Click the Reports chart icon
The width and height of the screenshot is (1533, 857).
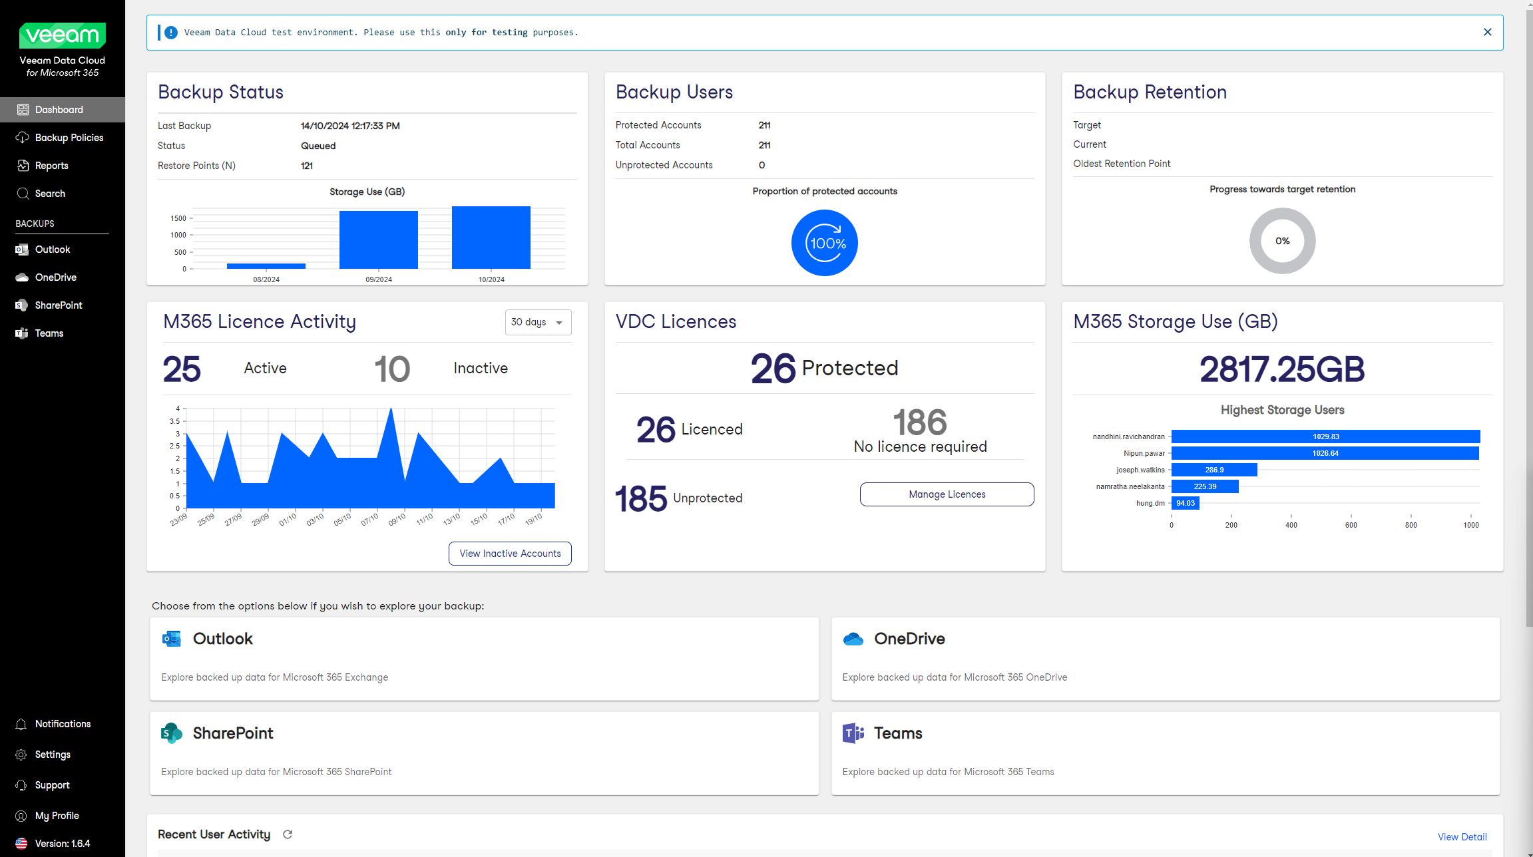(x=23, y=166)
